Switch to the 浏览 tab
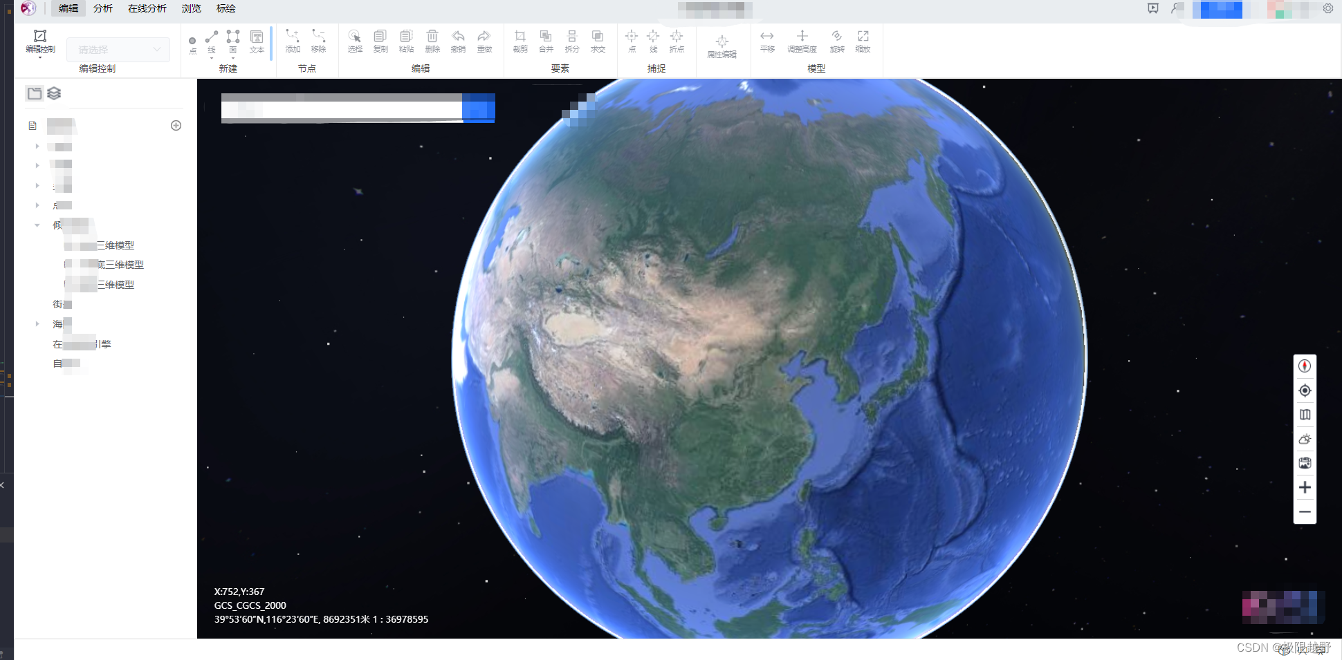Screen dimensions: 1342x660 [x=191, y=8]
